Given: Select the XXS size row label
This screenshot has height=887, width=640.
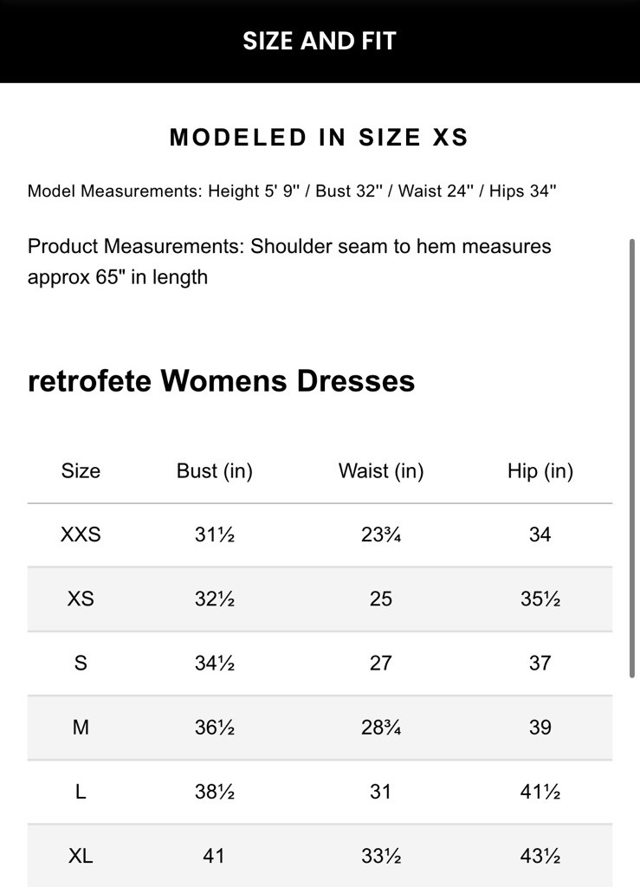Looking at the screenshot, I should pyautogui.click(x=81, y=534).
